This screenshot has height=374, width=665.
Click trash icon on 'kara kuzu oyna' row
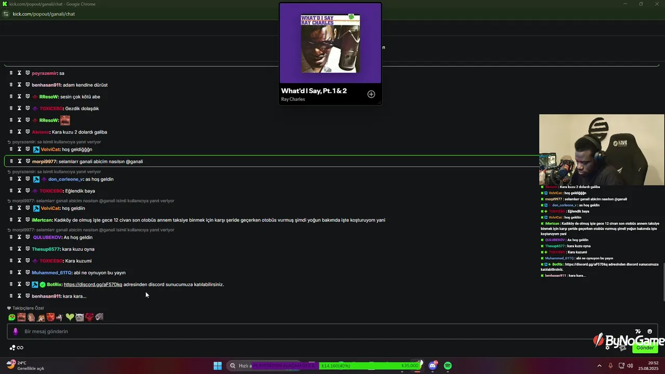point(11,249)
